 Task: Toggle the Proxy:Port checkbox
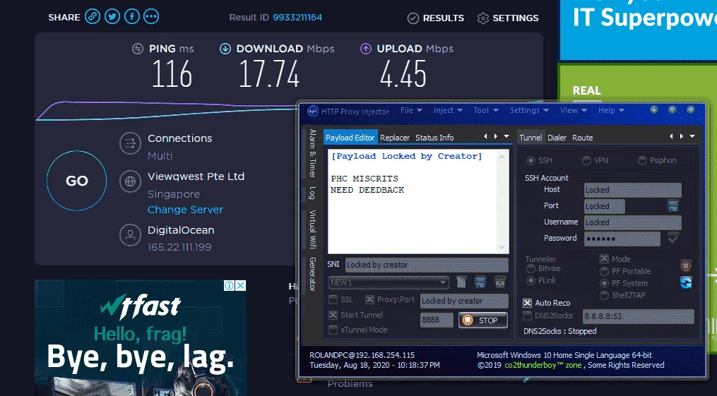pos(369,299)
